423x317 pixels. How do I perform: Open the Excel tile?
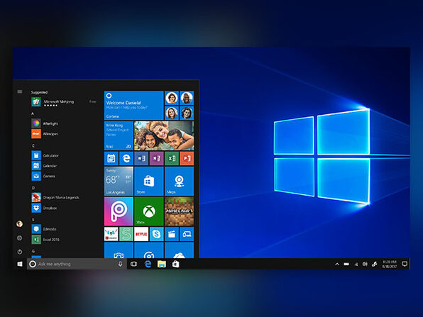[172, 158]
